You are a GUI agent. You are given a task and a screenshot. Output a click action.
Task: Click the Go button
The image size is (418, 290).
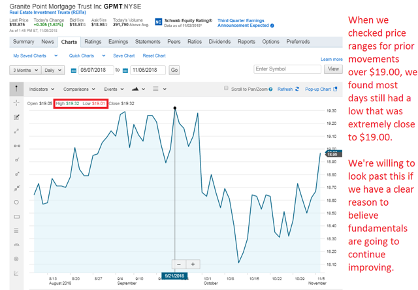pos(174,70)
